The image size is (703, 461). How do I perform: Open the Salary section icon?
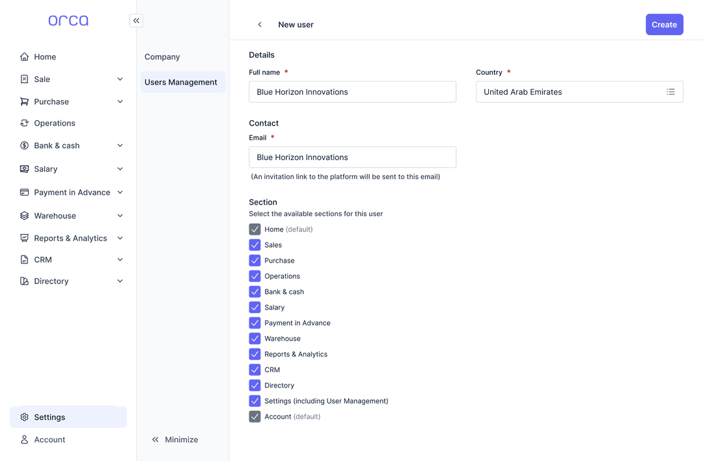coord(24,168)
